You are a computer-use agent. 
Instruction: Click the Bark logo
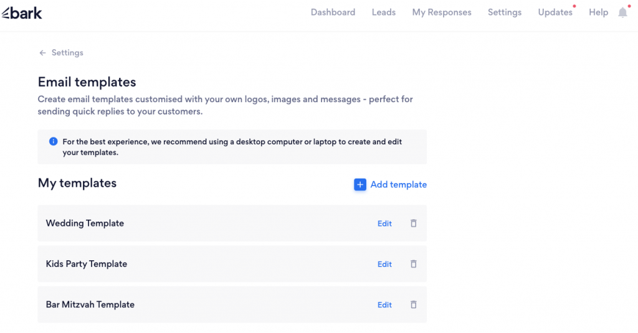(22, 12)
